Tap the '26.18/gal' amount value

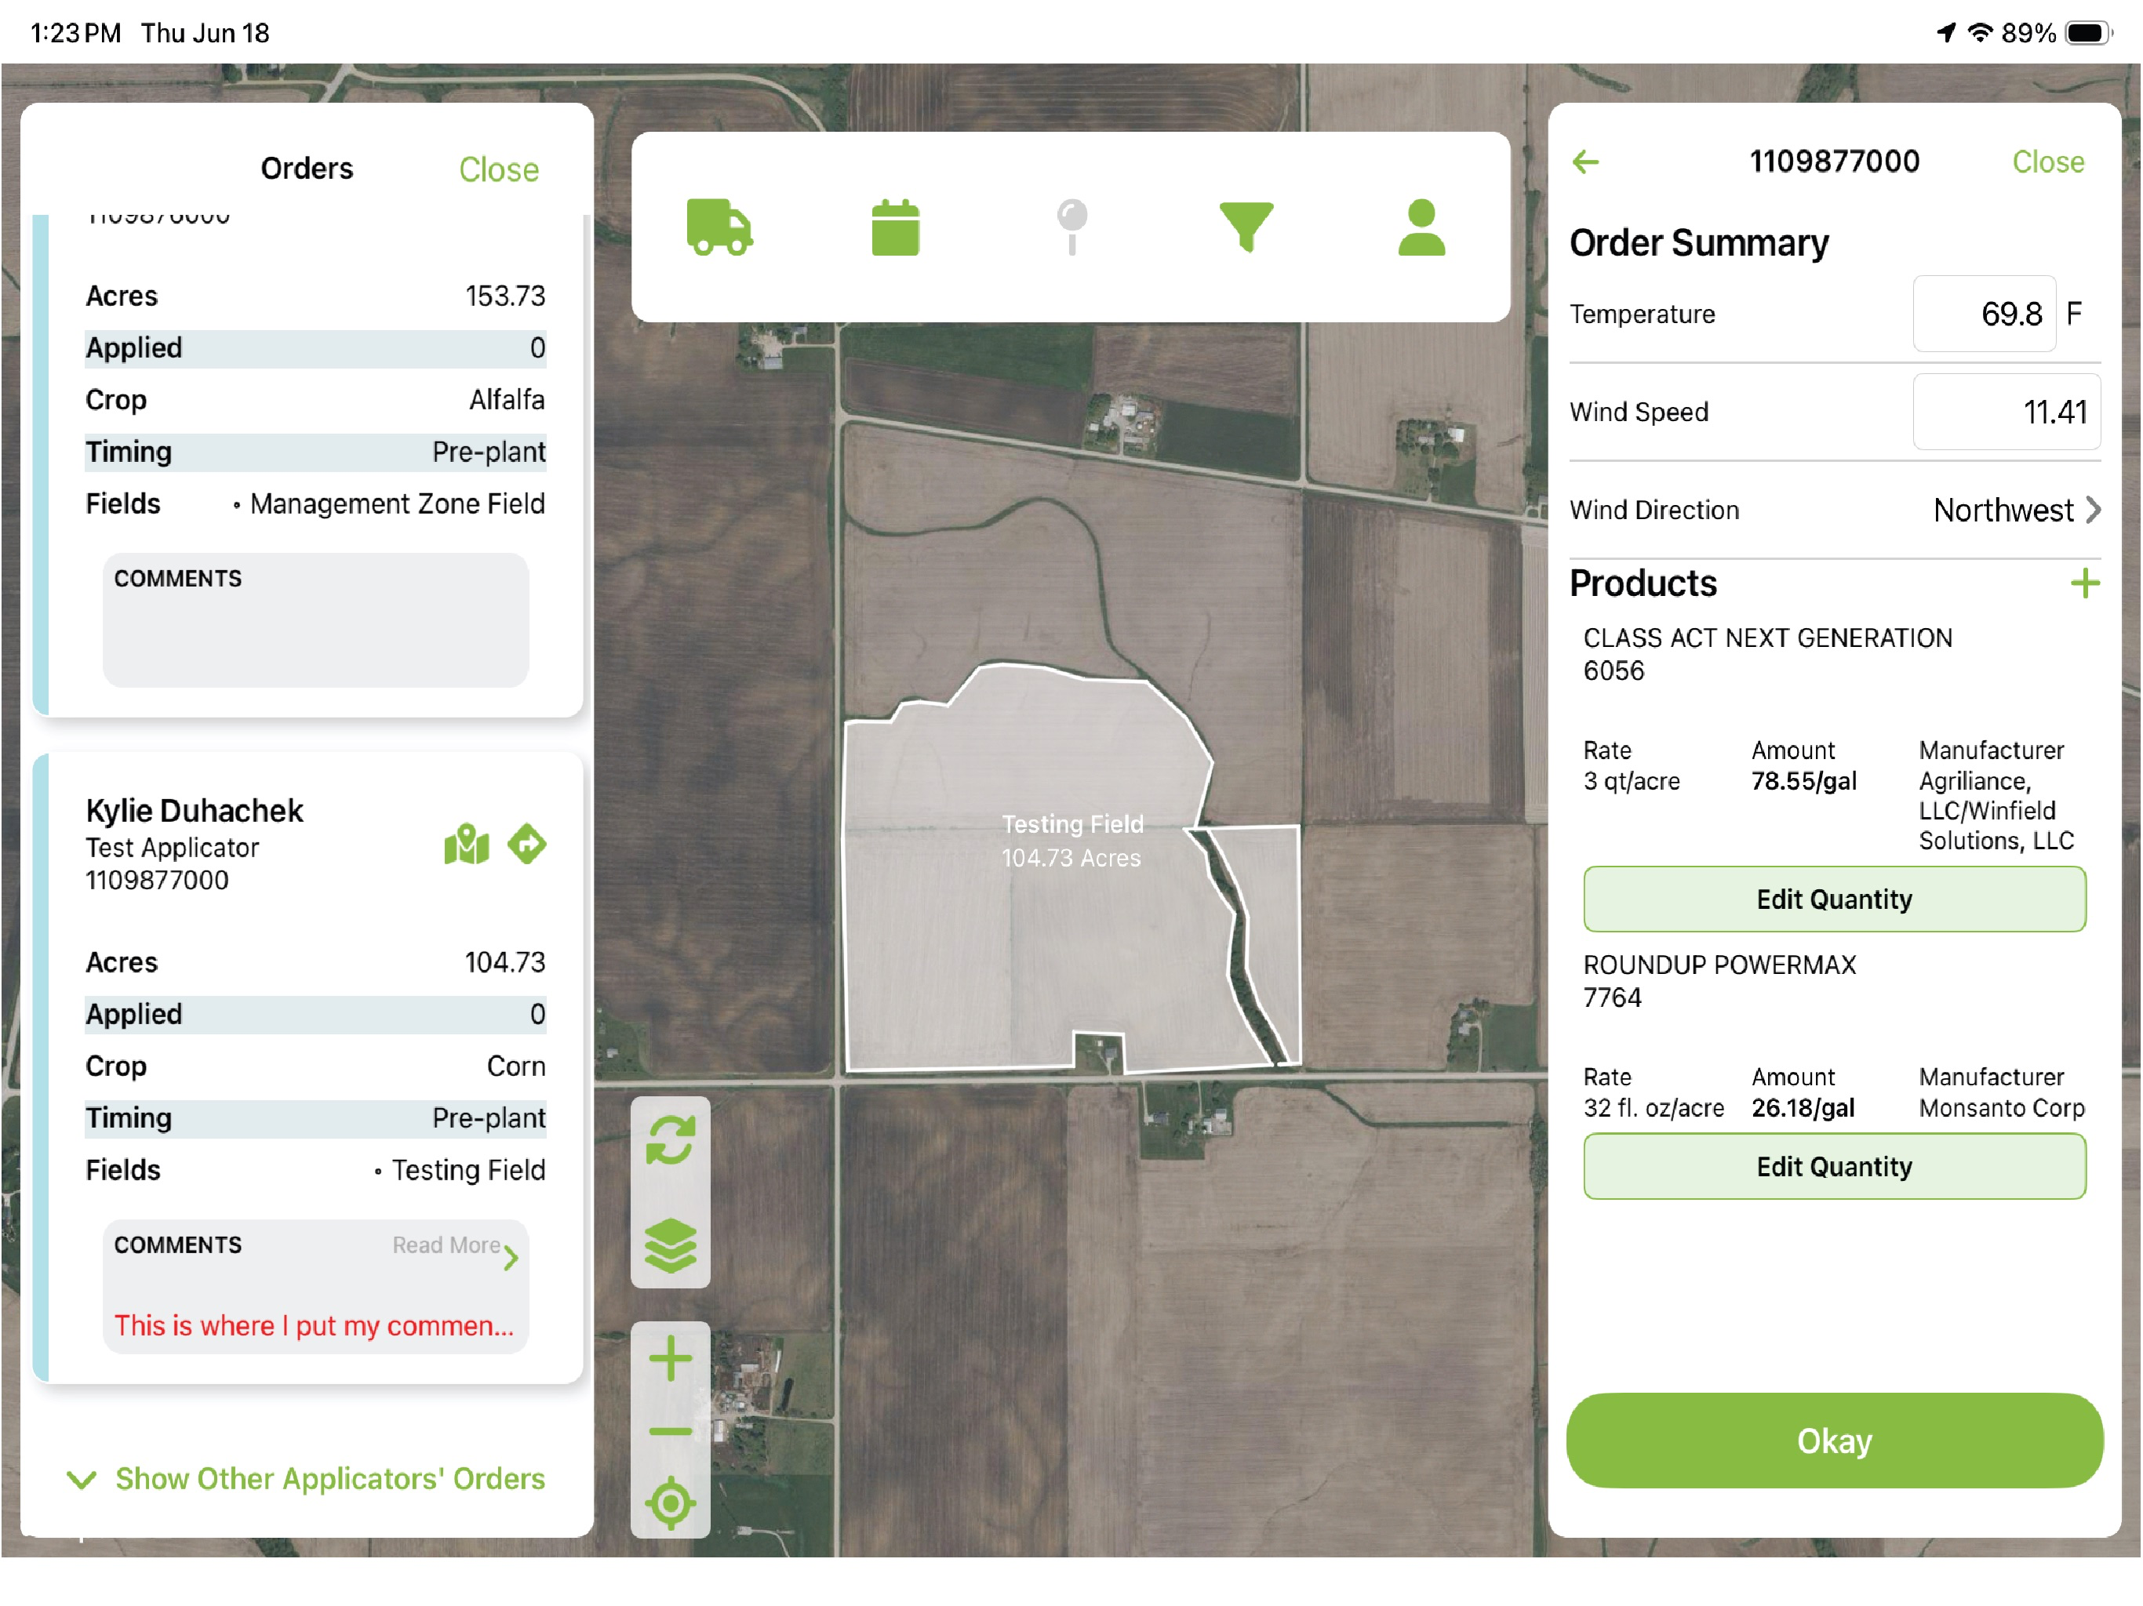click(1802, 1108)
